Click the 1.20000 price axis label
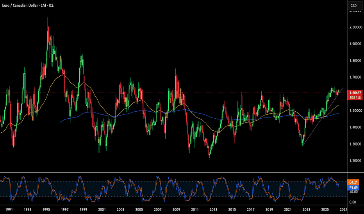 coord(356,161)
